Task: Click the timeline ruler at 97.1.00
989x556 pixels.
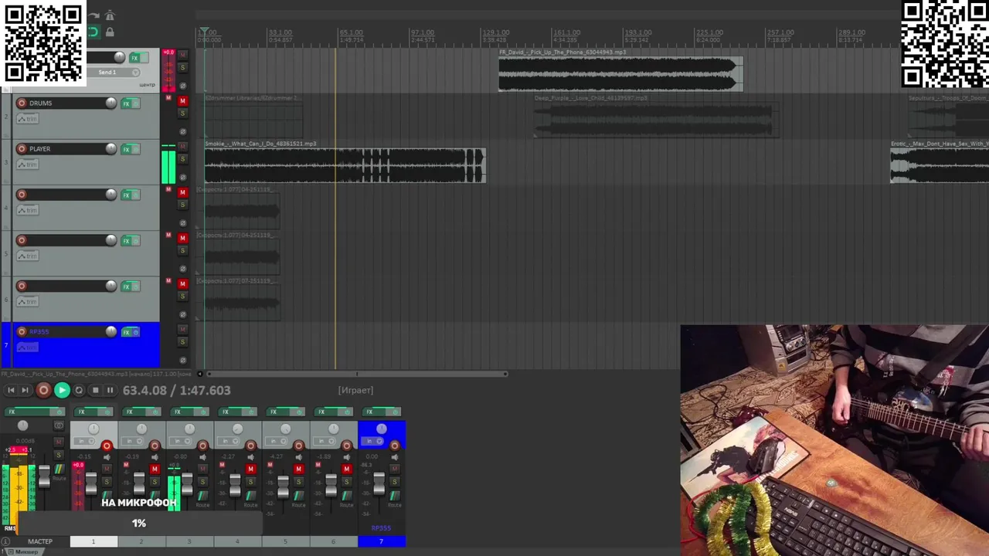Action: coord(423,33)
